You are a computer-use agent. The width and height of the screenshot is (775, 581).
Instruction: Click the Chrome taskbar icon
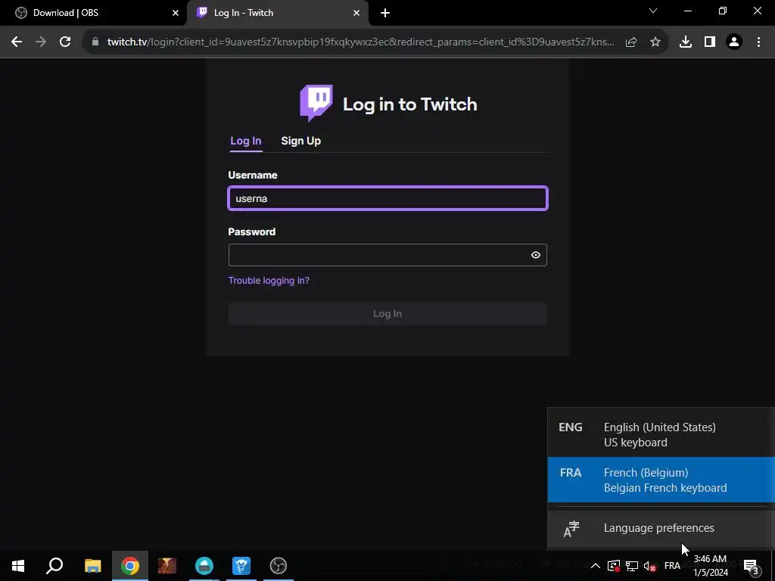click(x=130, y=566)
